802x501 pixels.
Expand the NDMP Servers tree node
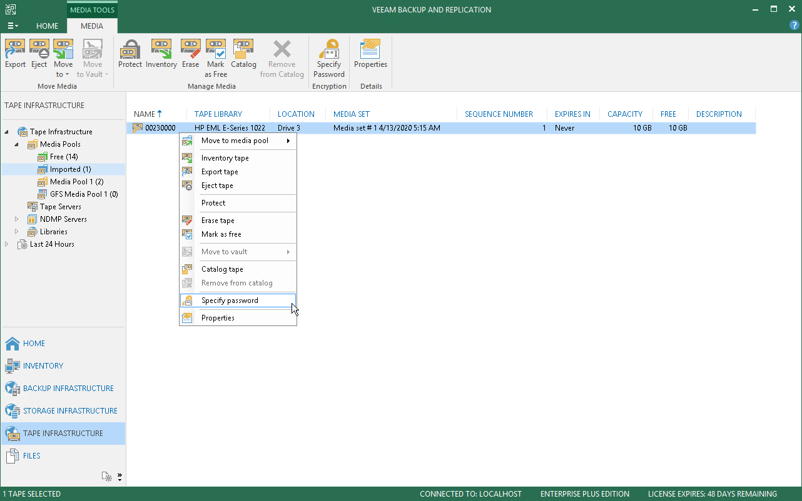17,219
